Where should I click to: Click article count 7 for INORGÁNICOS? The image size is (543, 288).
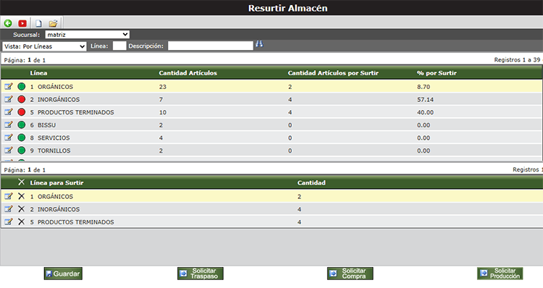[x=161, y=100]
